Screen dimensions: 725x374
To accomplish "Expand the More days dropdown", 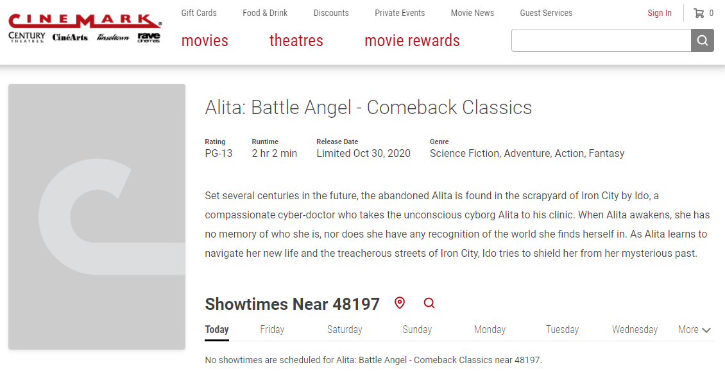I will 694,330.
